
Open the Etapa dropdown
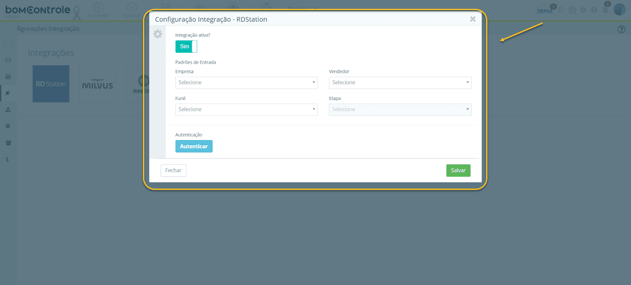[x=400, y=109]
